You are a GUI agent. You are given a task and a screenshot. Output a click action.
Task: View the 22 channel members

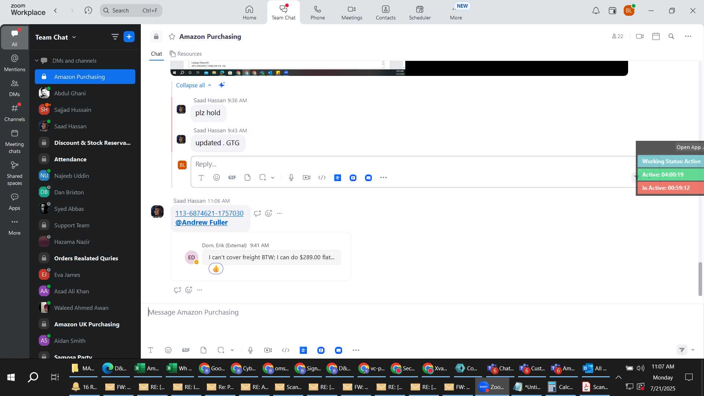(617, 36)
